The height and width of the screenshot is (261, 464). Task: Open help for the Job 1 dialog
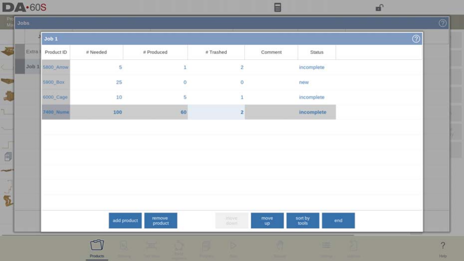pyautogui.click(x=415, y=39)
